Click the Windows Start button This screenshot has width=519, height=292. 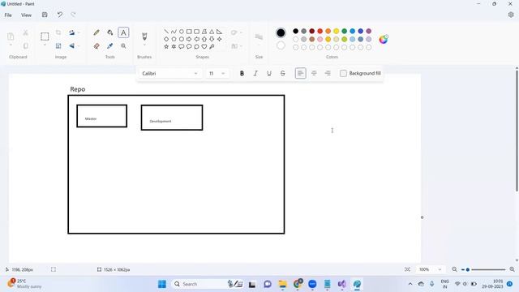[x=162, y=284]
